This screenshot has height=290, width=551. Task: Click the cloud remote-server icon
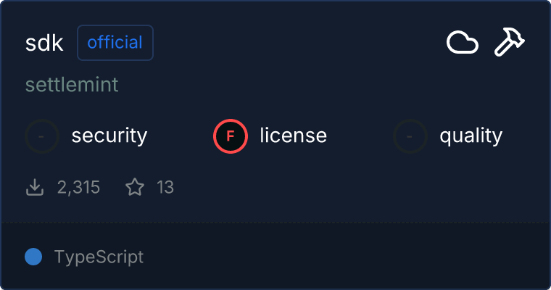462,43
